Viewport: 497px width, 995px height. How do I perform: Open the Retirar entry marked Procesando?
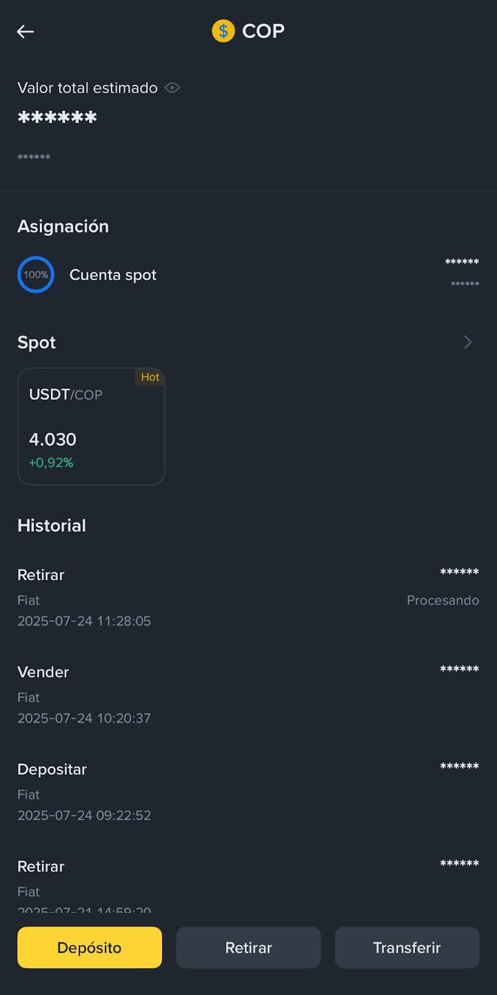(248, 597)
